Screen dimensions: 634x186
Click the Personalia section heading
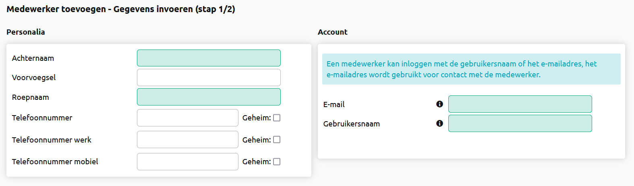click(x=26, y=32)
